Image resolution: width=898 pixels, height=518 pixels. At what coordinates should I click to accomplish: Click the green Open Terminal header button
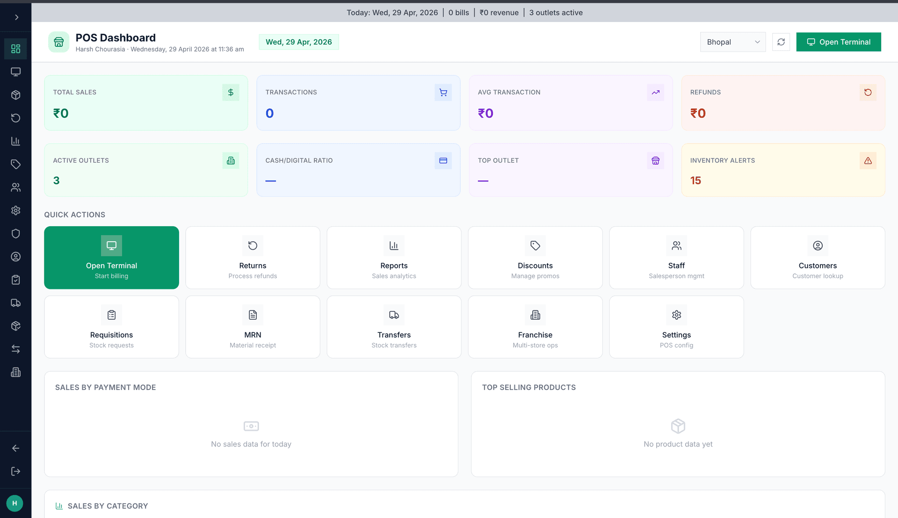click(x=839, y=42)
